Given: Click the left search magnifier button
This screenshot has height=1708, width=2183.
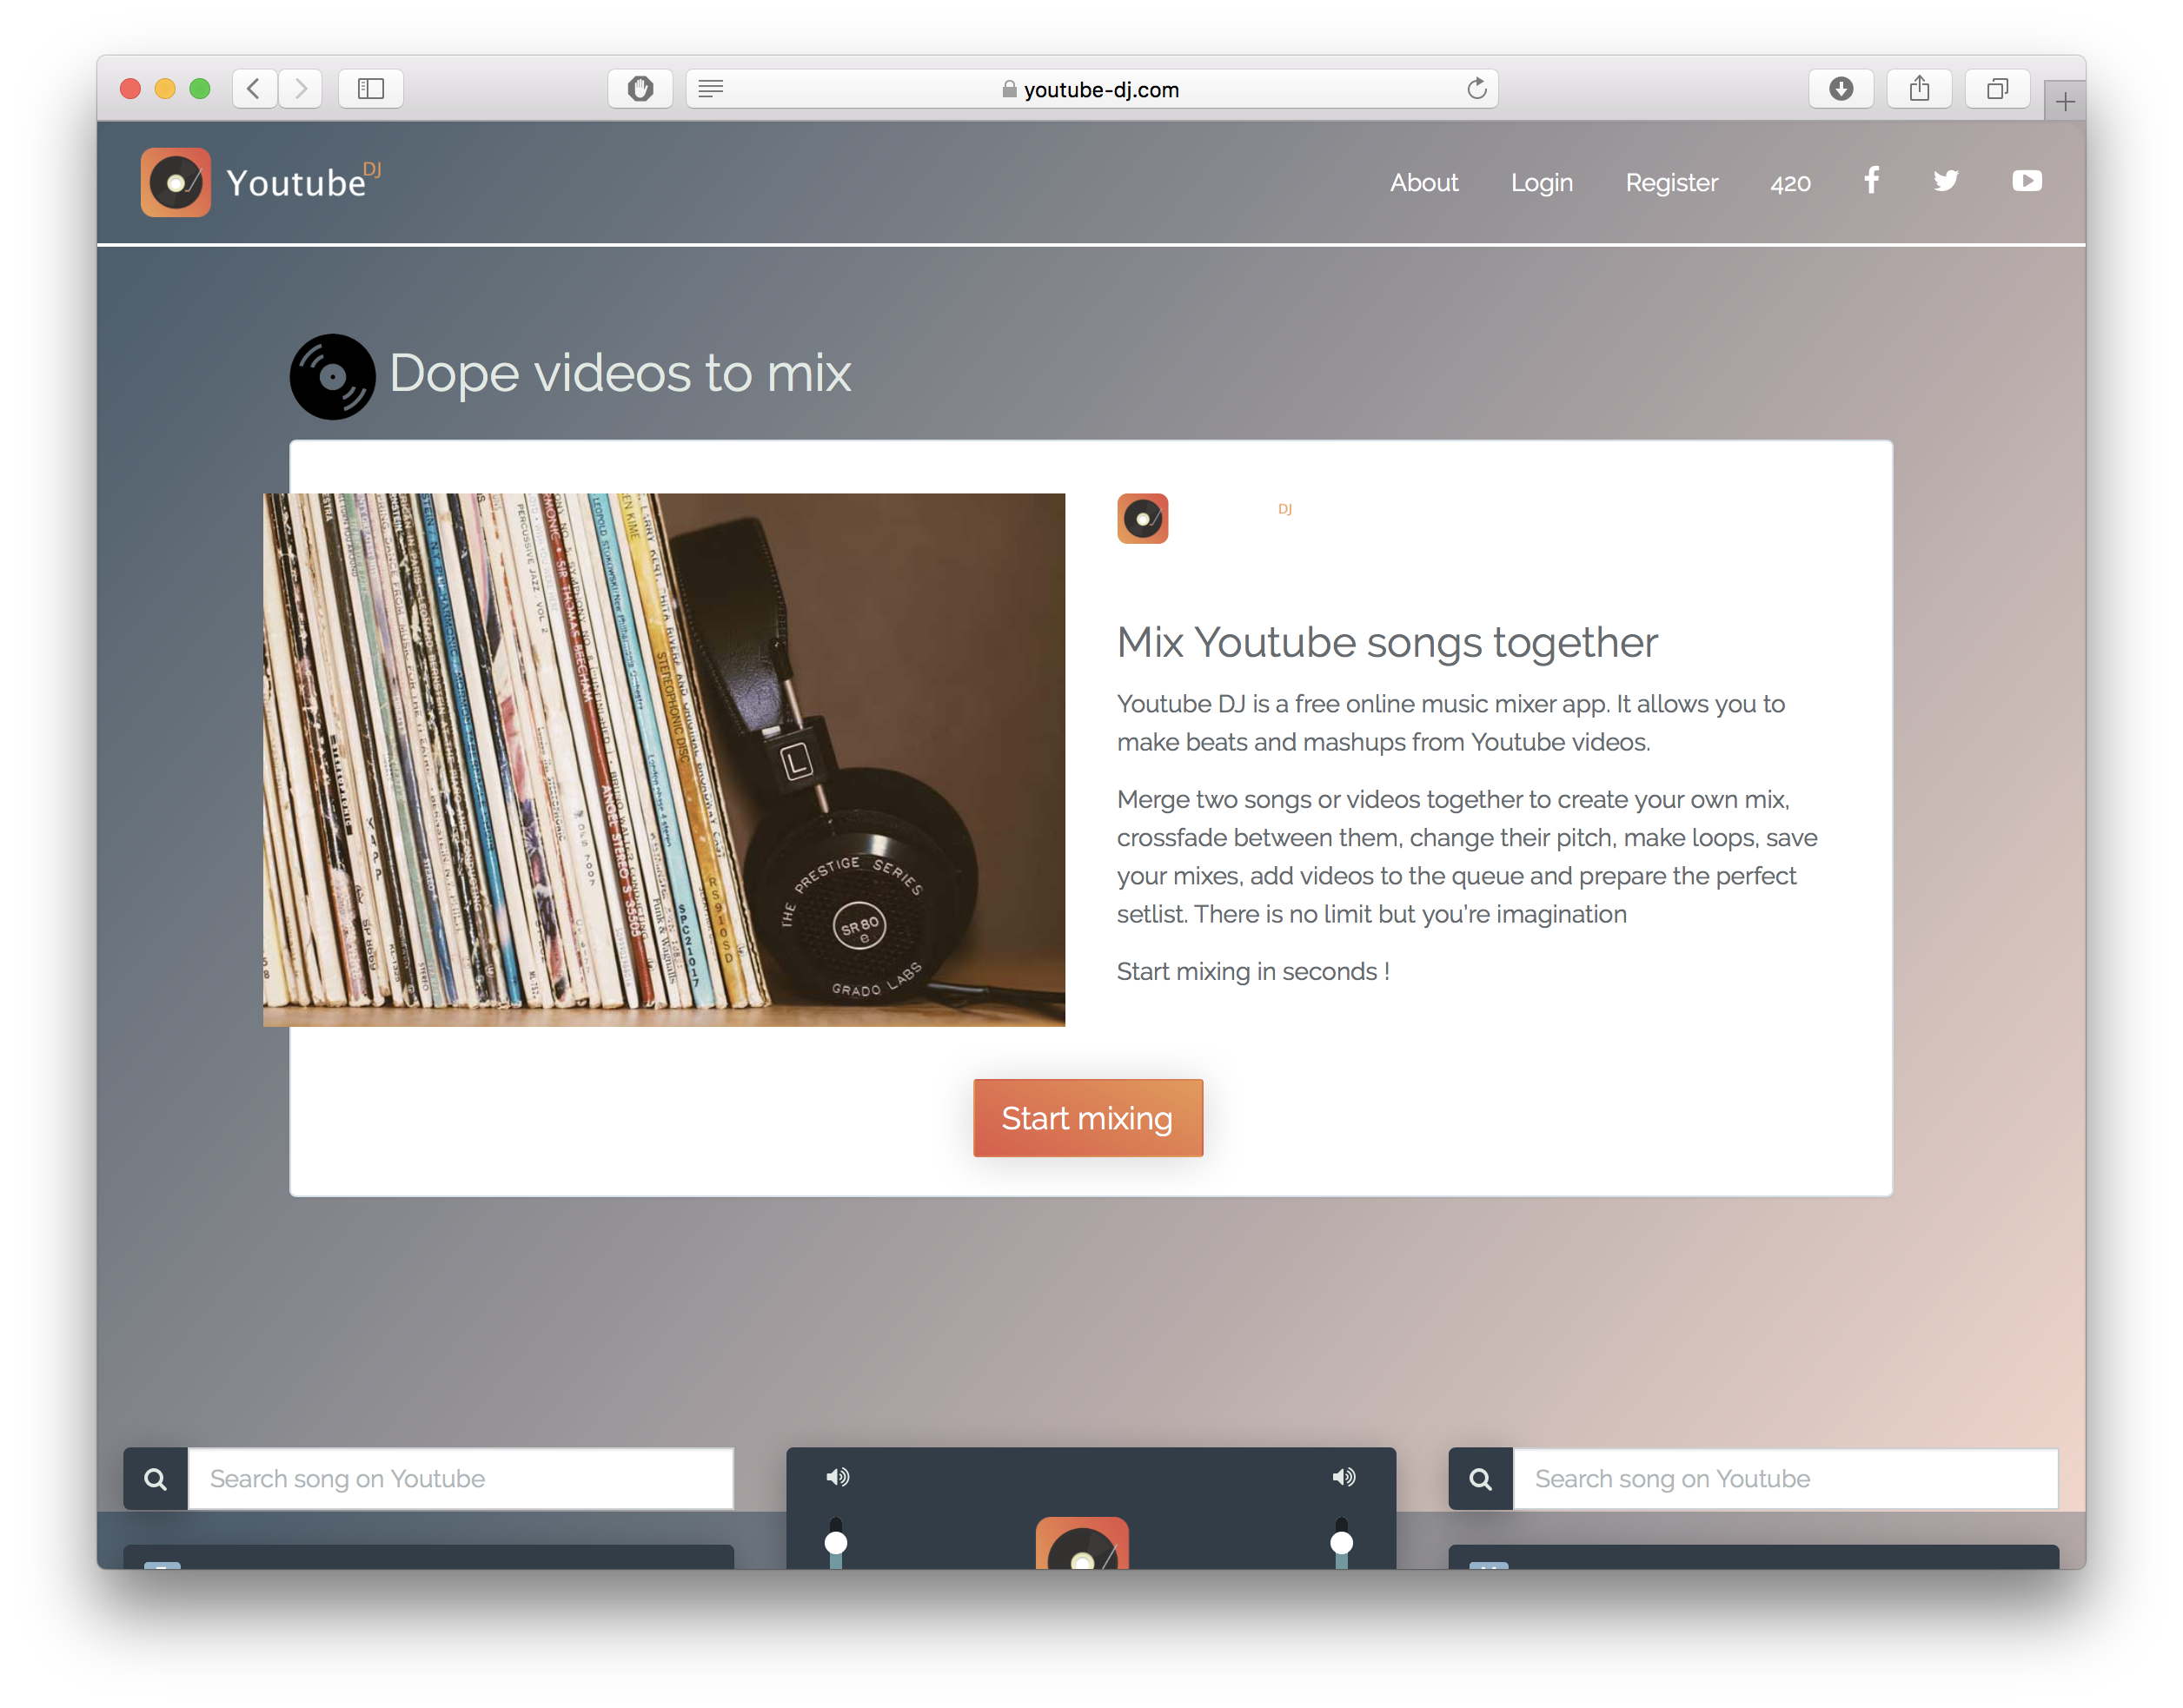Looking at the screenshot, I should pos(156,1479).
